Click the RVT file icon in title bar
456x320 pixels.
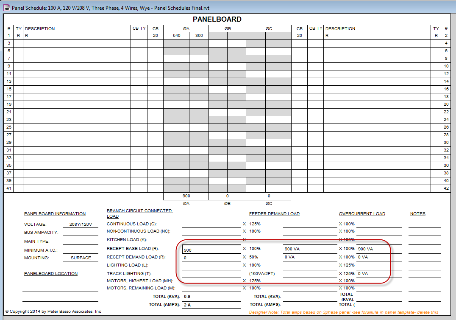(6, 8)
